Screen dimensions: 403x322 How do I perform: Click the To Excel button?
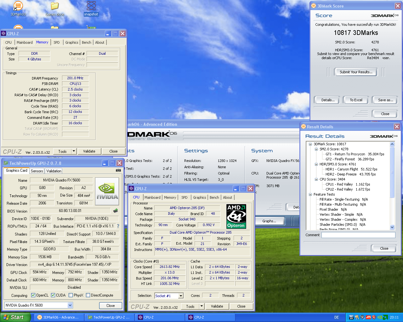pyautogui.click(x=356, y=100)
